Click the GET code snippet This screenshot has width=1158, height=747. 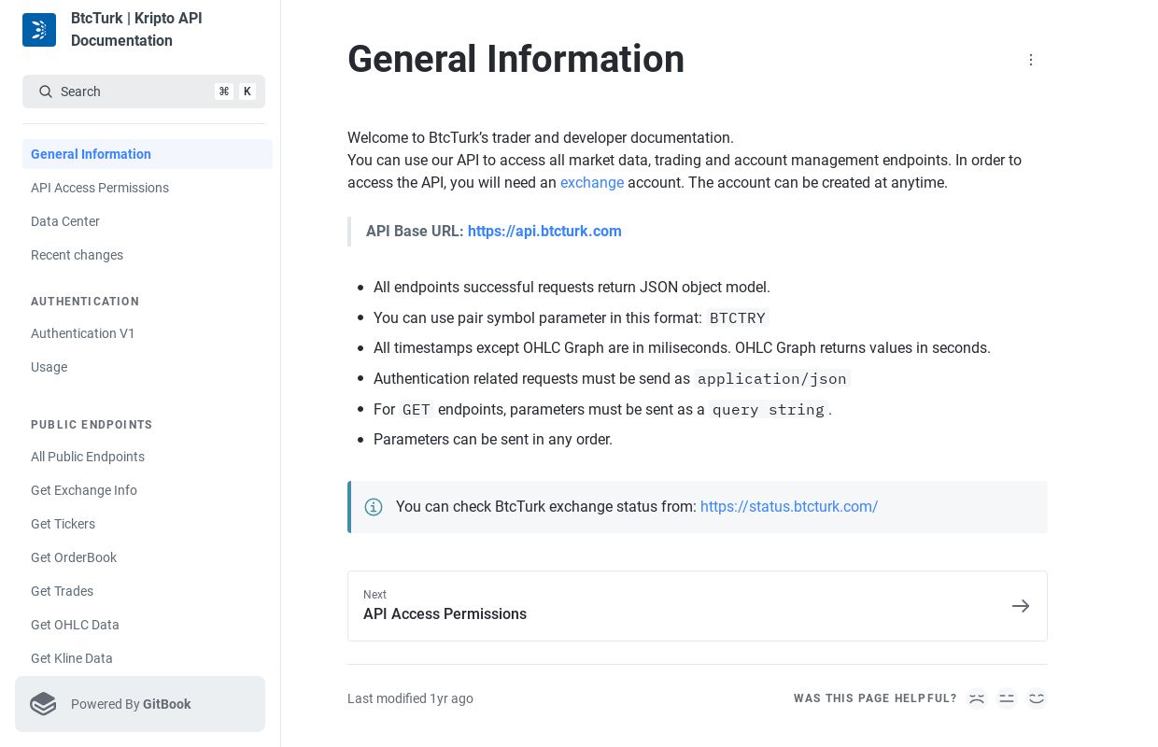pos(417,410)
